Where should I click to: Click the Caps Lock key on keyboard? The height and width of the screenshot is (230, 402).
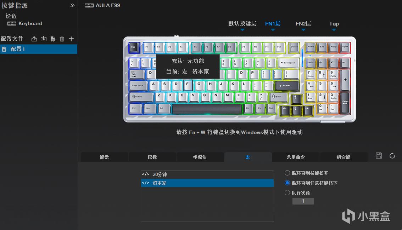(138, 86)
